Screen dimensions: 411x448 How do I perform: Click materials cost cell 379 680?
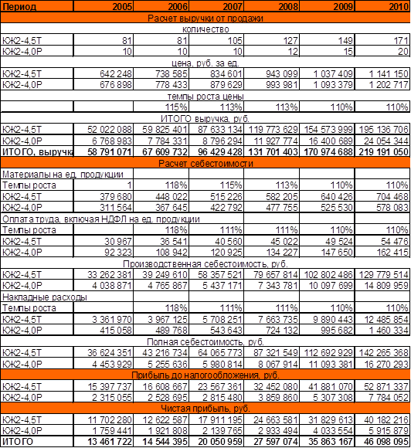coord(104,196)
